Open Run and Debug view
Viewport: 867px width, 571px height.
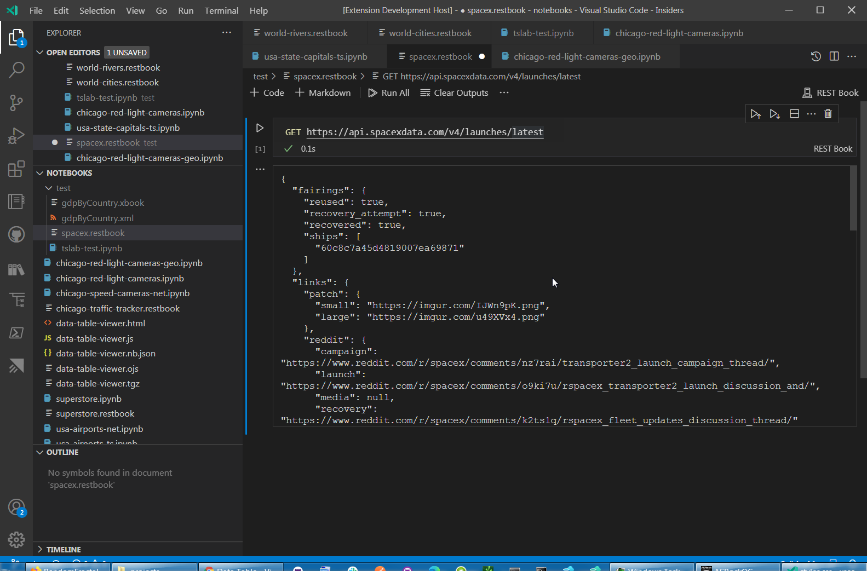[16, 135]
